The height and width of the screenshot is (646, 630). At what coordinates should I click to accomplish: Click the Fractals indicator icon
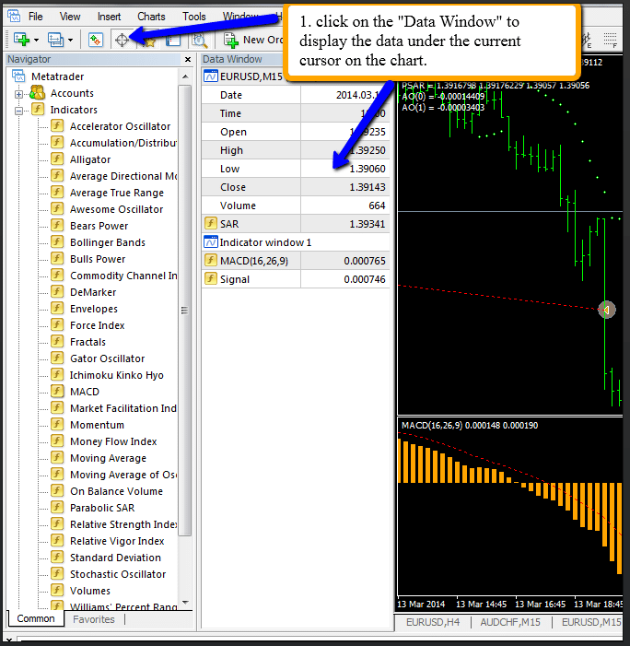pyautogui.click(x=57, y=341)
